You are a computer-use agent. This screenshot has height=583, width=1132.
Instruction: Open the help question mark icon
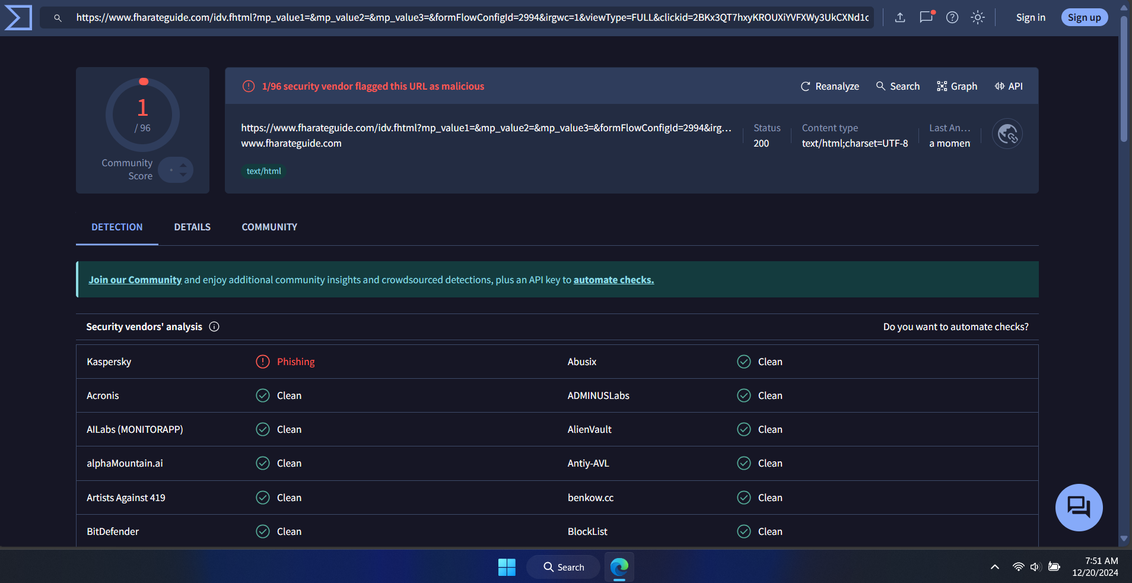(x=952, y=17)
